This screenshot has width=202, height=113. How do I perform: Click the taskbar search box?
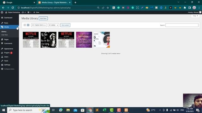[x=28, y=110]
